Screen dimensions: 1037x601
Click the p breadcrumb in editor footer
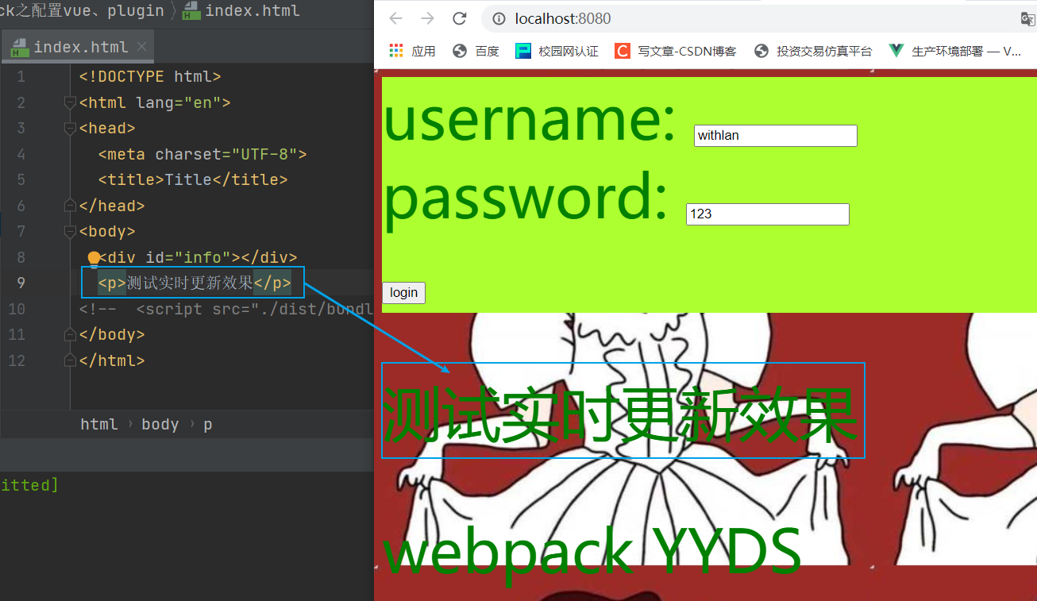207,424
